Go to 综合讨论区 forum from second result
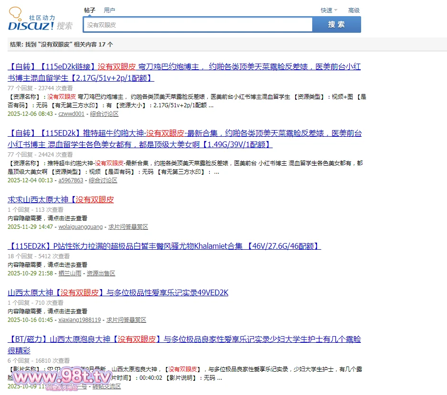 [x=103, y=180]
